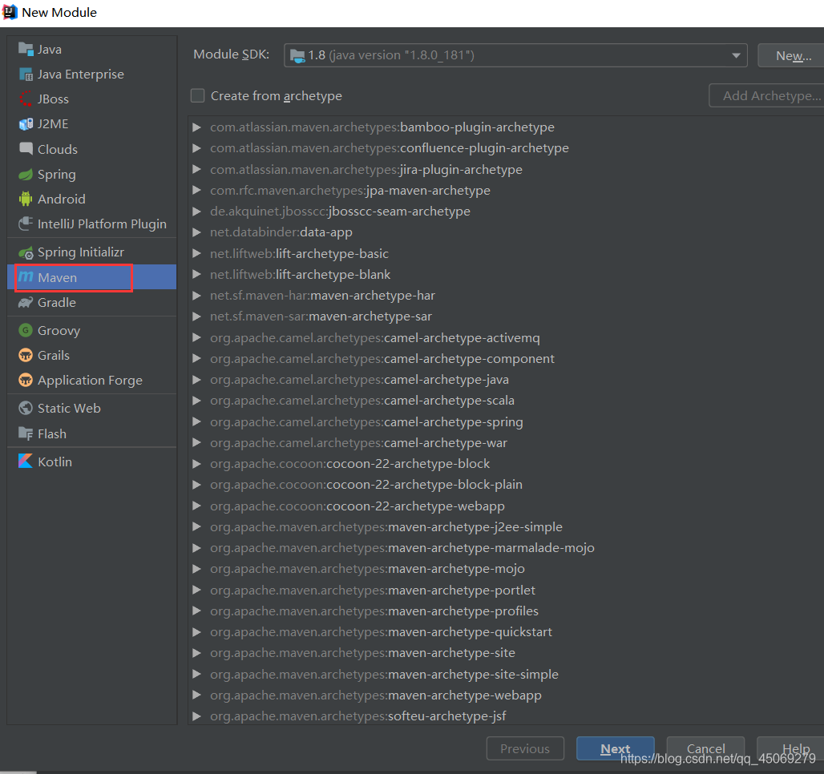This screenshot has width=824, height=774.
Task: Click the Next button
Action: pos(616,748)
